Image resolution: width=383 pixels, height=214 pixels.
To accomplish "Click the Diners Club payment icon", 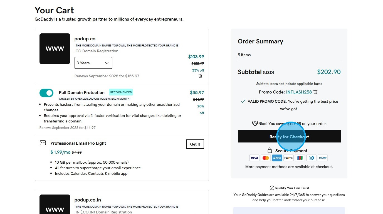I will click(x=311, y=158).
